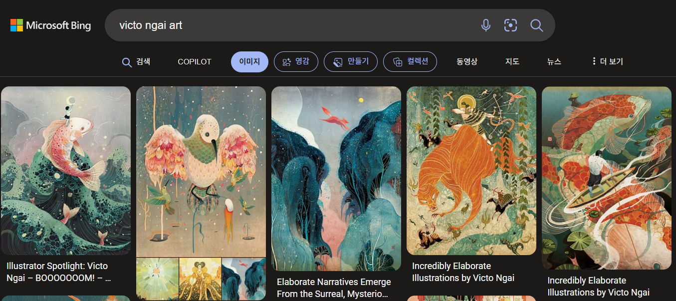This screenshot has height=301, width=676.
Task: Switch to the 검색 tab
Action: click(136, 62)
